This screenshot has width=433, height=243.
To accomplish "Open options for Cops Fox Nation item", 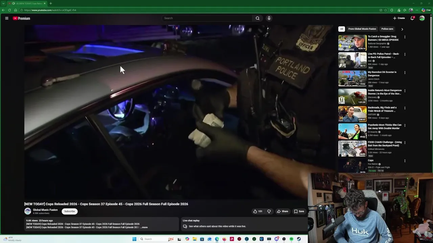I will [405, 161].
